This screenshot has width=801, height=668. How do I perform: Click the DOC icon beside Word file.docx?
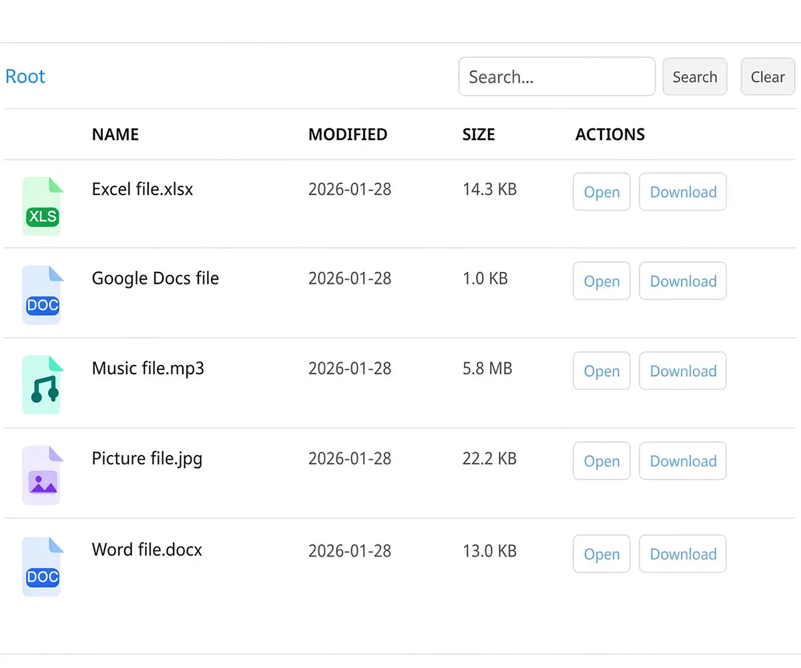43,566
